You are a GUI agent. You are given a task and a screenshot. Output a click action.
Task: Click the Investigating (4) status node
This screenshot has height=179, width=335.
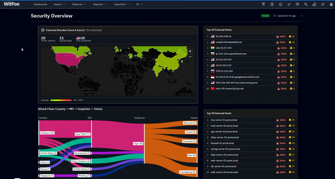(188, 172)
